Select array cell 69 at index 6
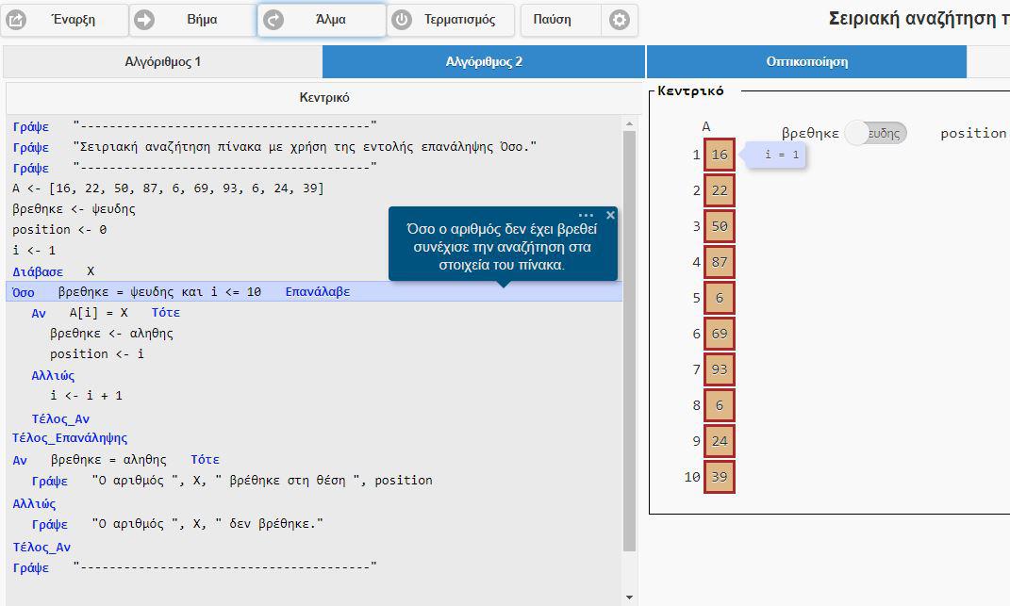Image resolution: width=1010 pixels, height=606 pixels. [720, 334]
